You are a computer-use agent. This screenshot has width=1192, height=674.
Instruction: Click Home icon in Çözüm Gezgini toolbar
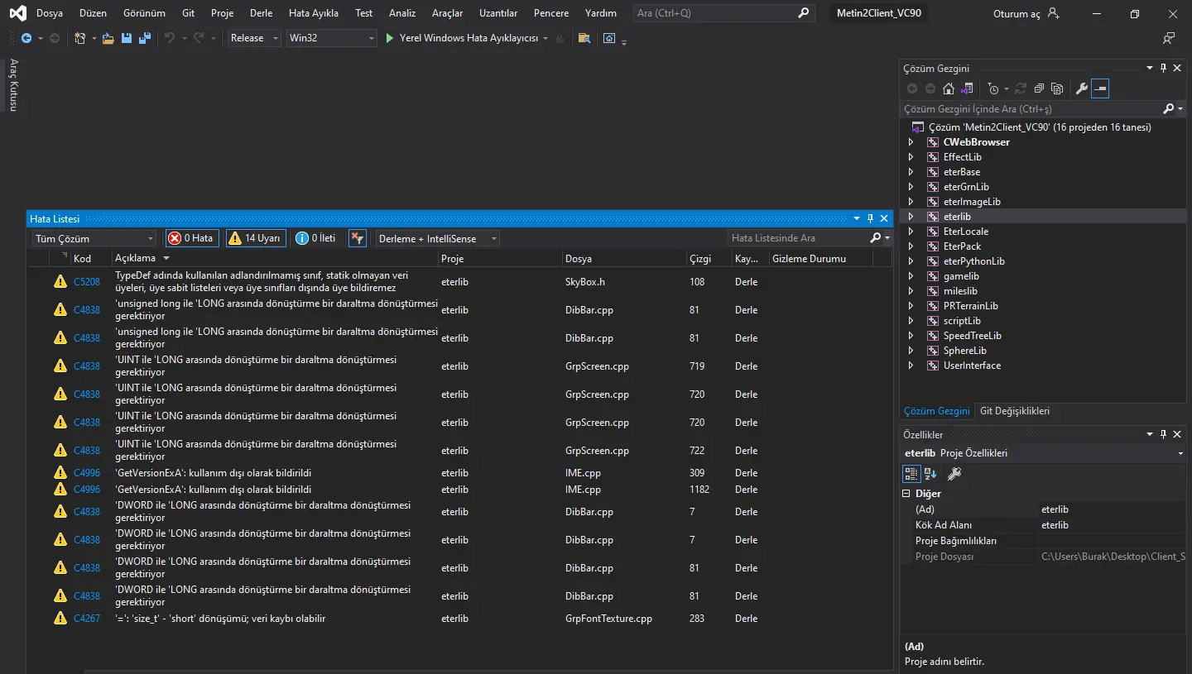click(949, 88)
